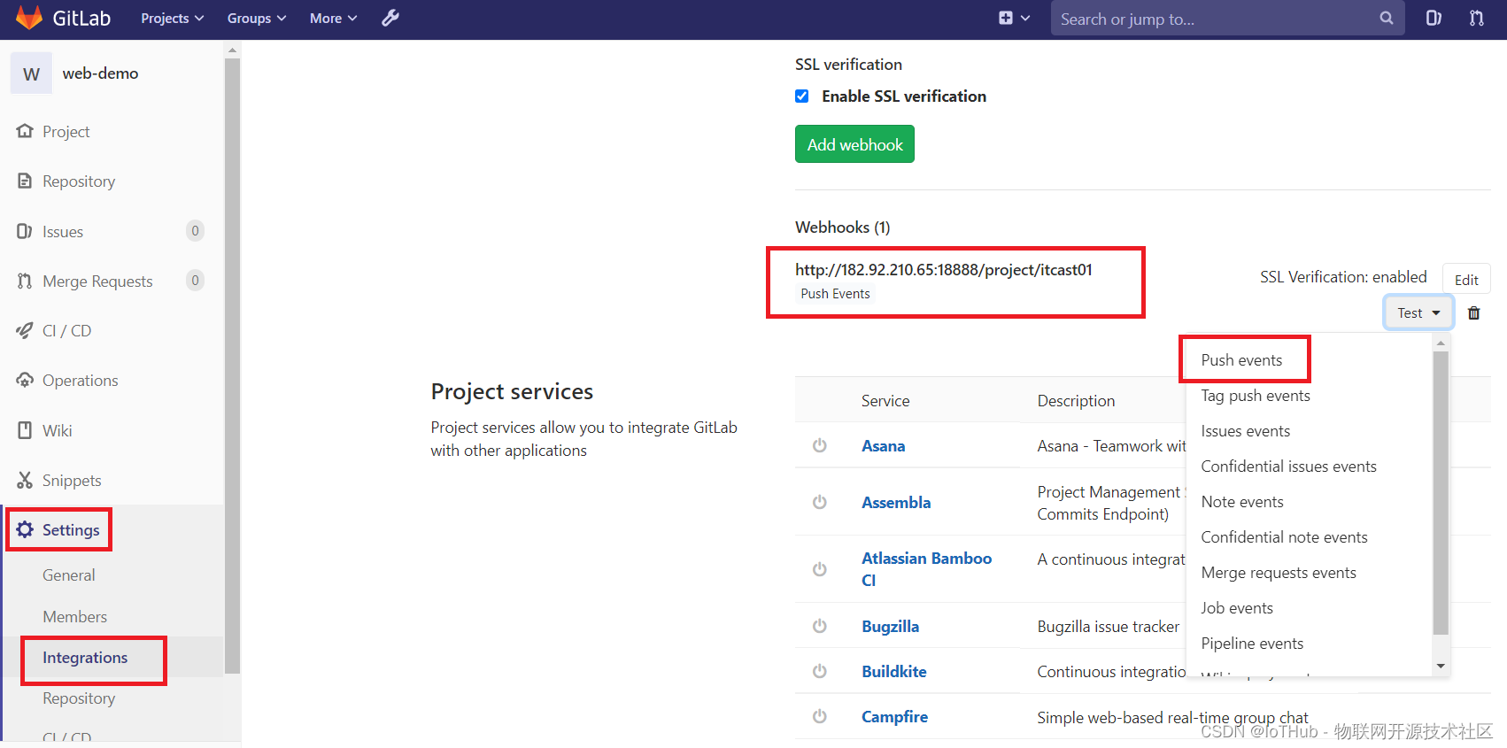Viewport: 1507px width, 748px height.
Task: Click the dropdown scrollbar down arrow
Action: pos(1441,667)
